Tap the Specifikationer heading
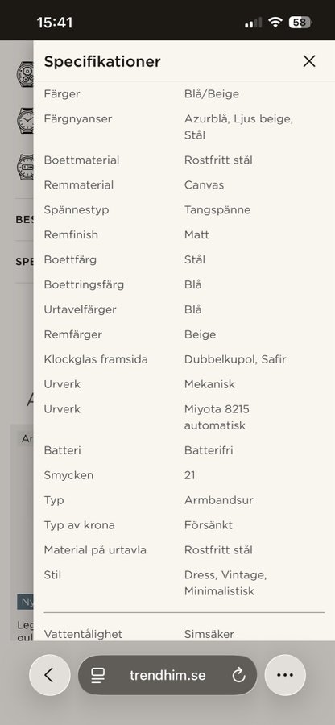The width and height of the screenshot is (335, 725). (x=102, y=61)
